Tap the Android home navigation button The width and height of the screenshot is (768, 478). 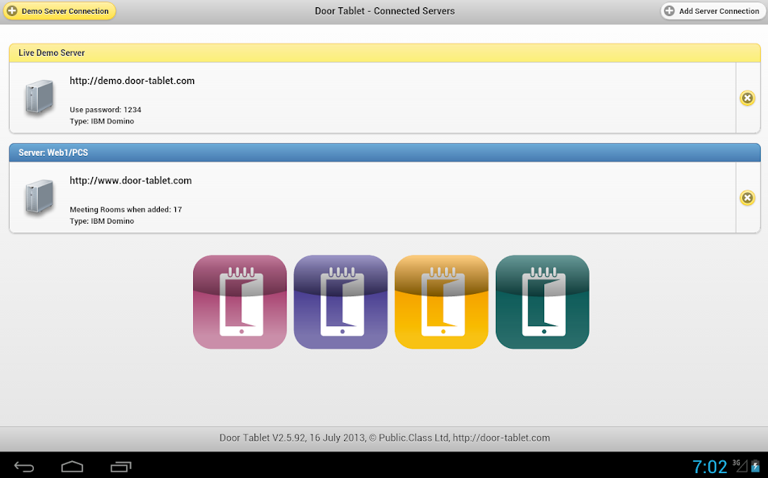pos(73,466)
